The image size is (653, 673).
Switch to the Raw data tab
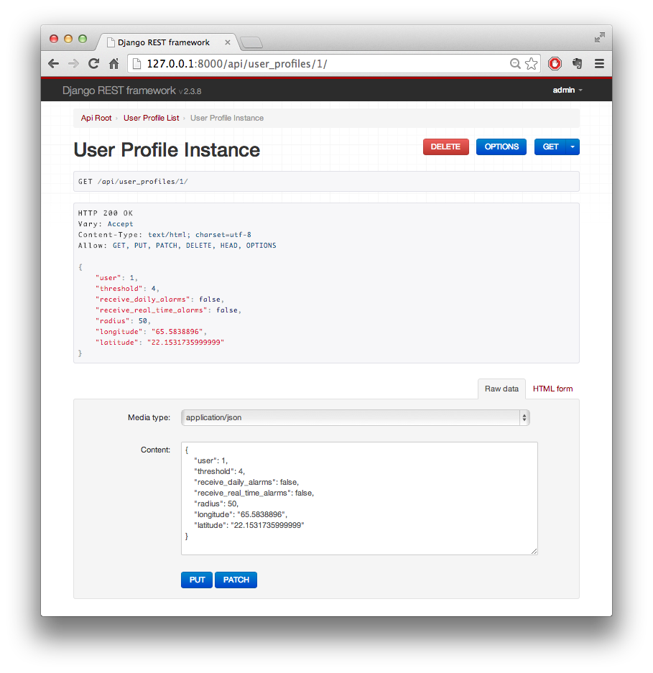tap(501, 389)
